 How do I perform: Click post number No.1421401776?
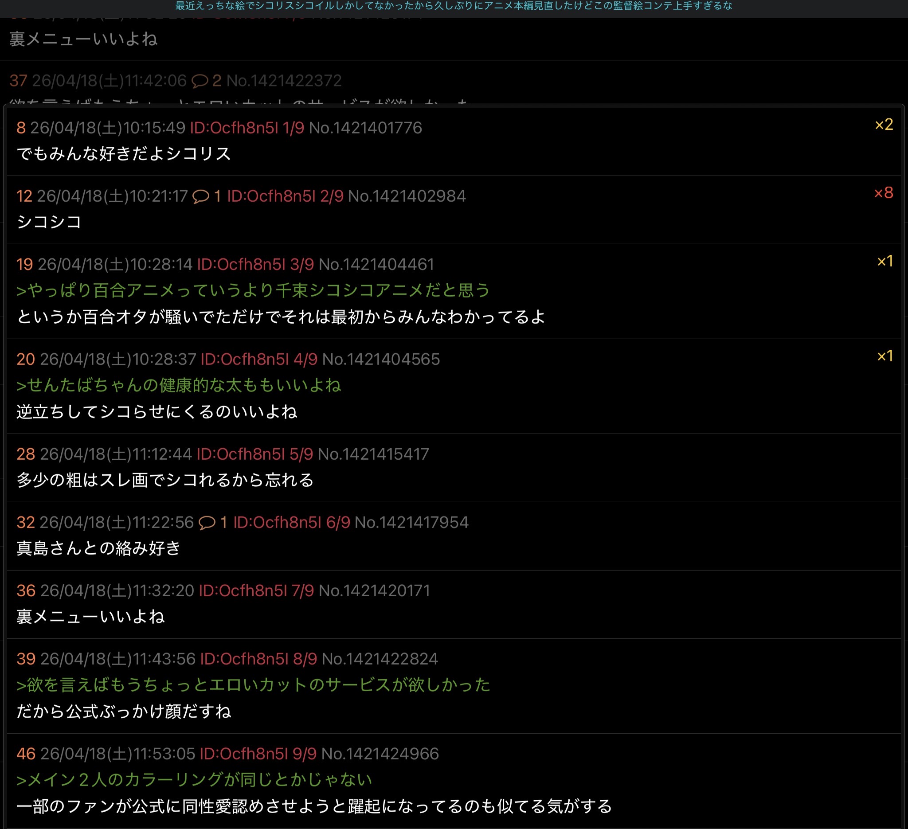(365, 128)
